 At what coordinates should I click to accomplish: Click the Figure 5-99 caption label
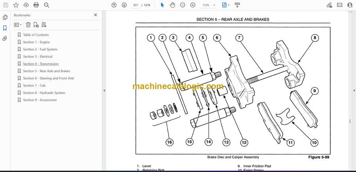[318, 157]
